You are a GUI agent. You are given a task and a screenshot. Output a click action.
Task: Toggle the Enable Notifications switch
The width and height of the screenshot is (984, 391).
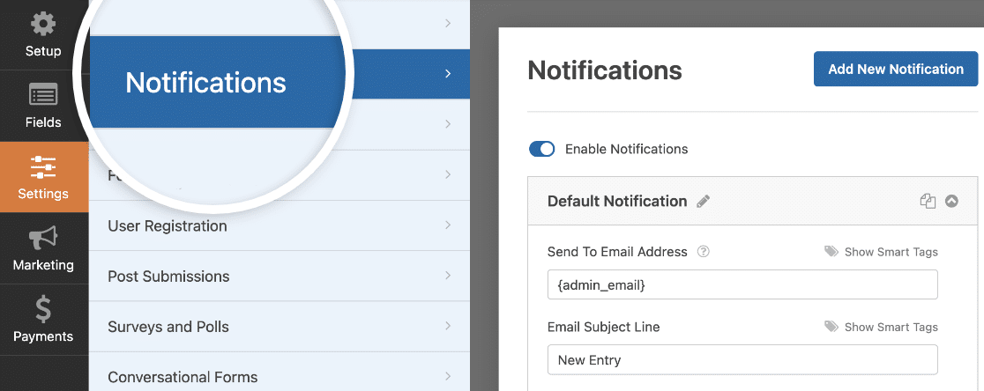541,149
